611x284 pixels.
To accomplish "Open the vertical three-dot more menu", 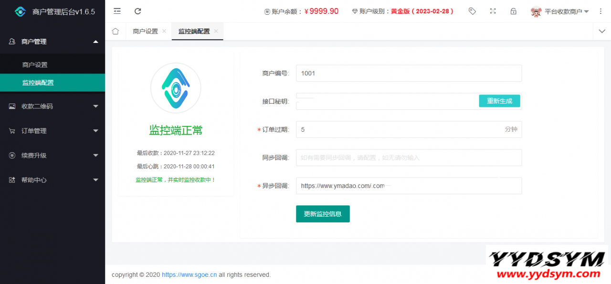I will 601,11.
